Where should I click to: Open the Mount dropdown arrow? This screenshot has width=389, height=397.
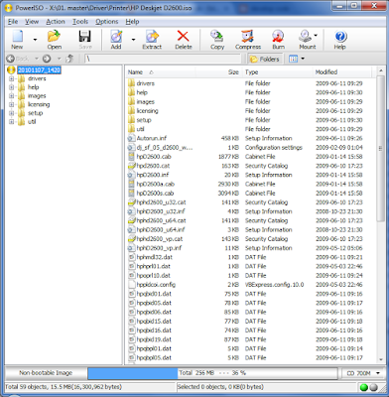coord(316,35)
